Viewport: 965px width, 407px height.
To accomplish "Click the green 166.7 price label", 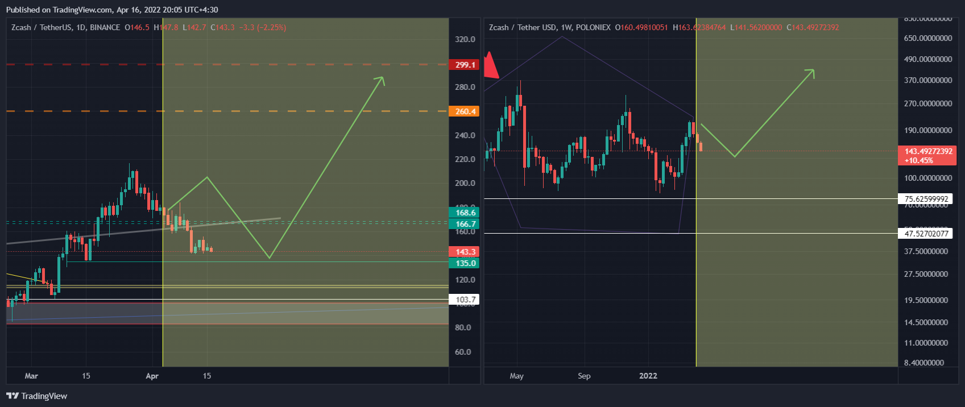I will pos(464,224).
